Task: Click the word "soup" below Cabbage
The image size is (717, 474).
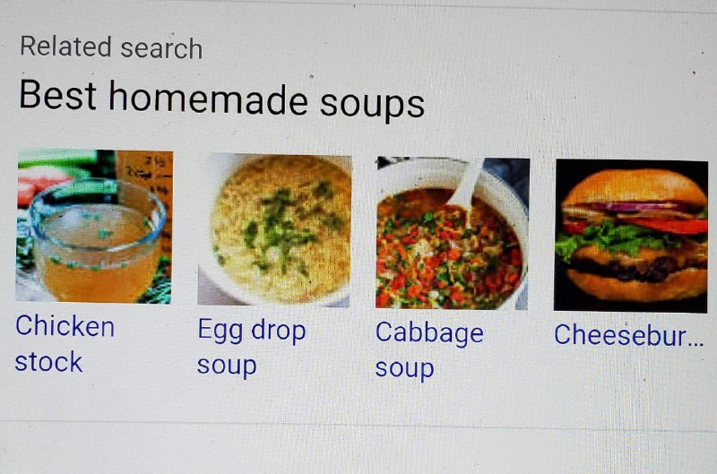Action: pyautogui.click(x=405, y=368)
